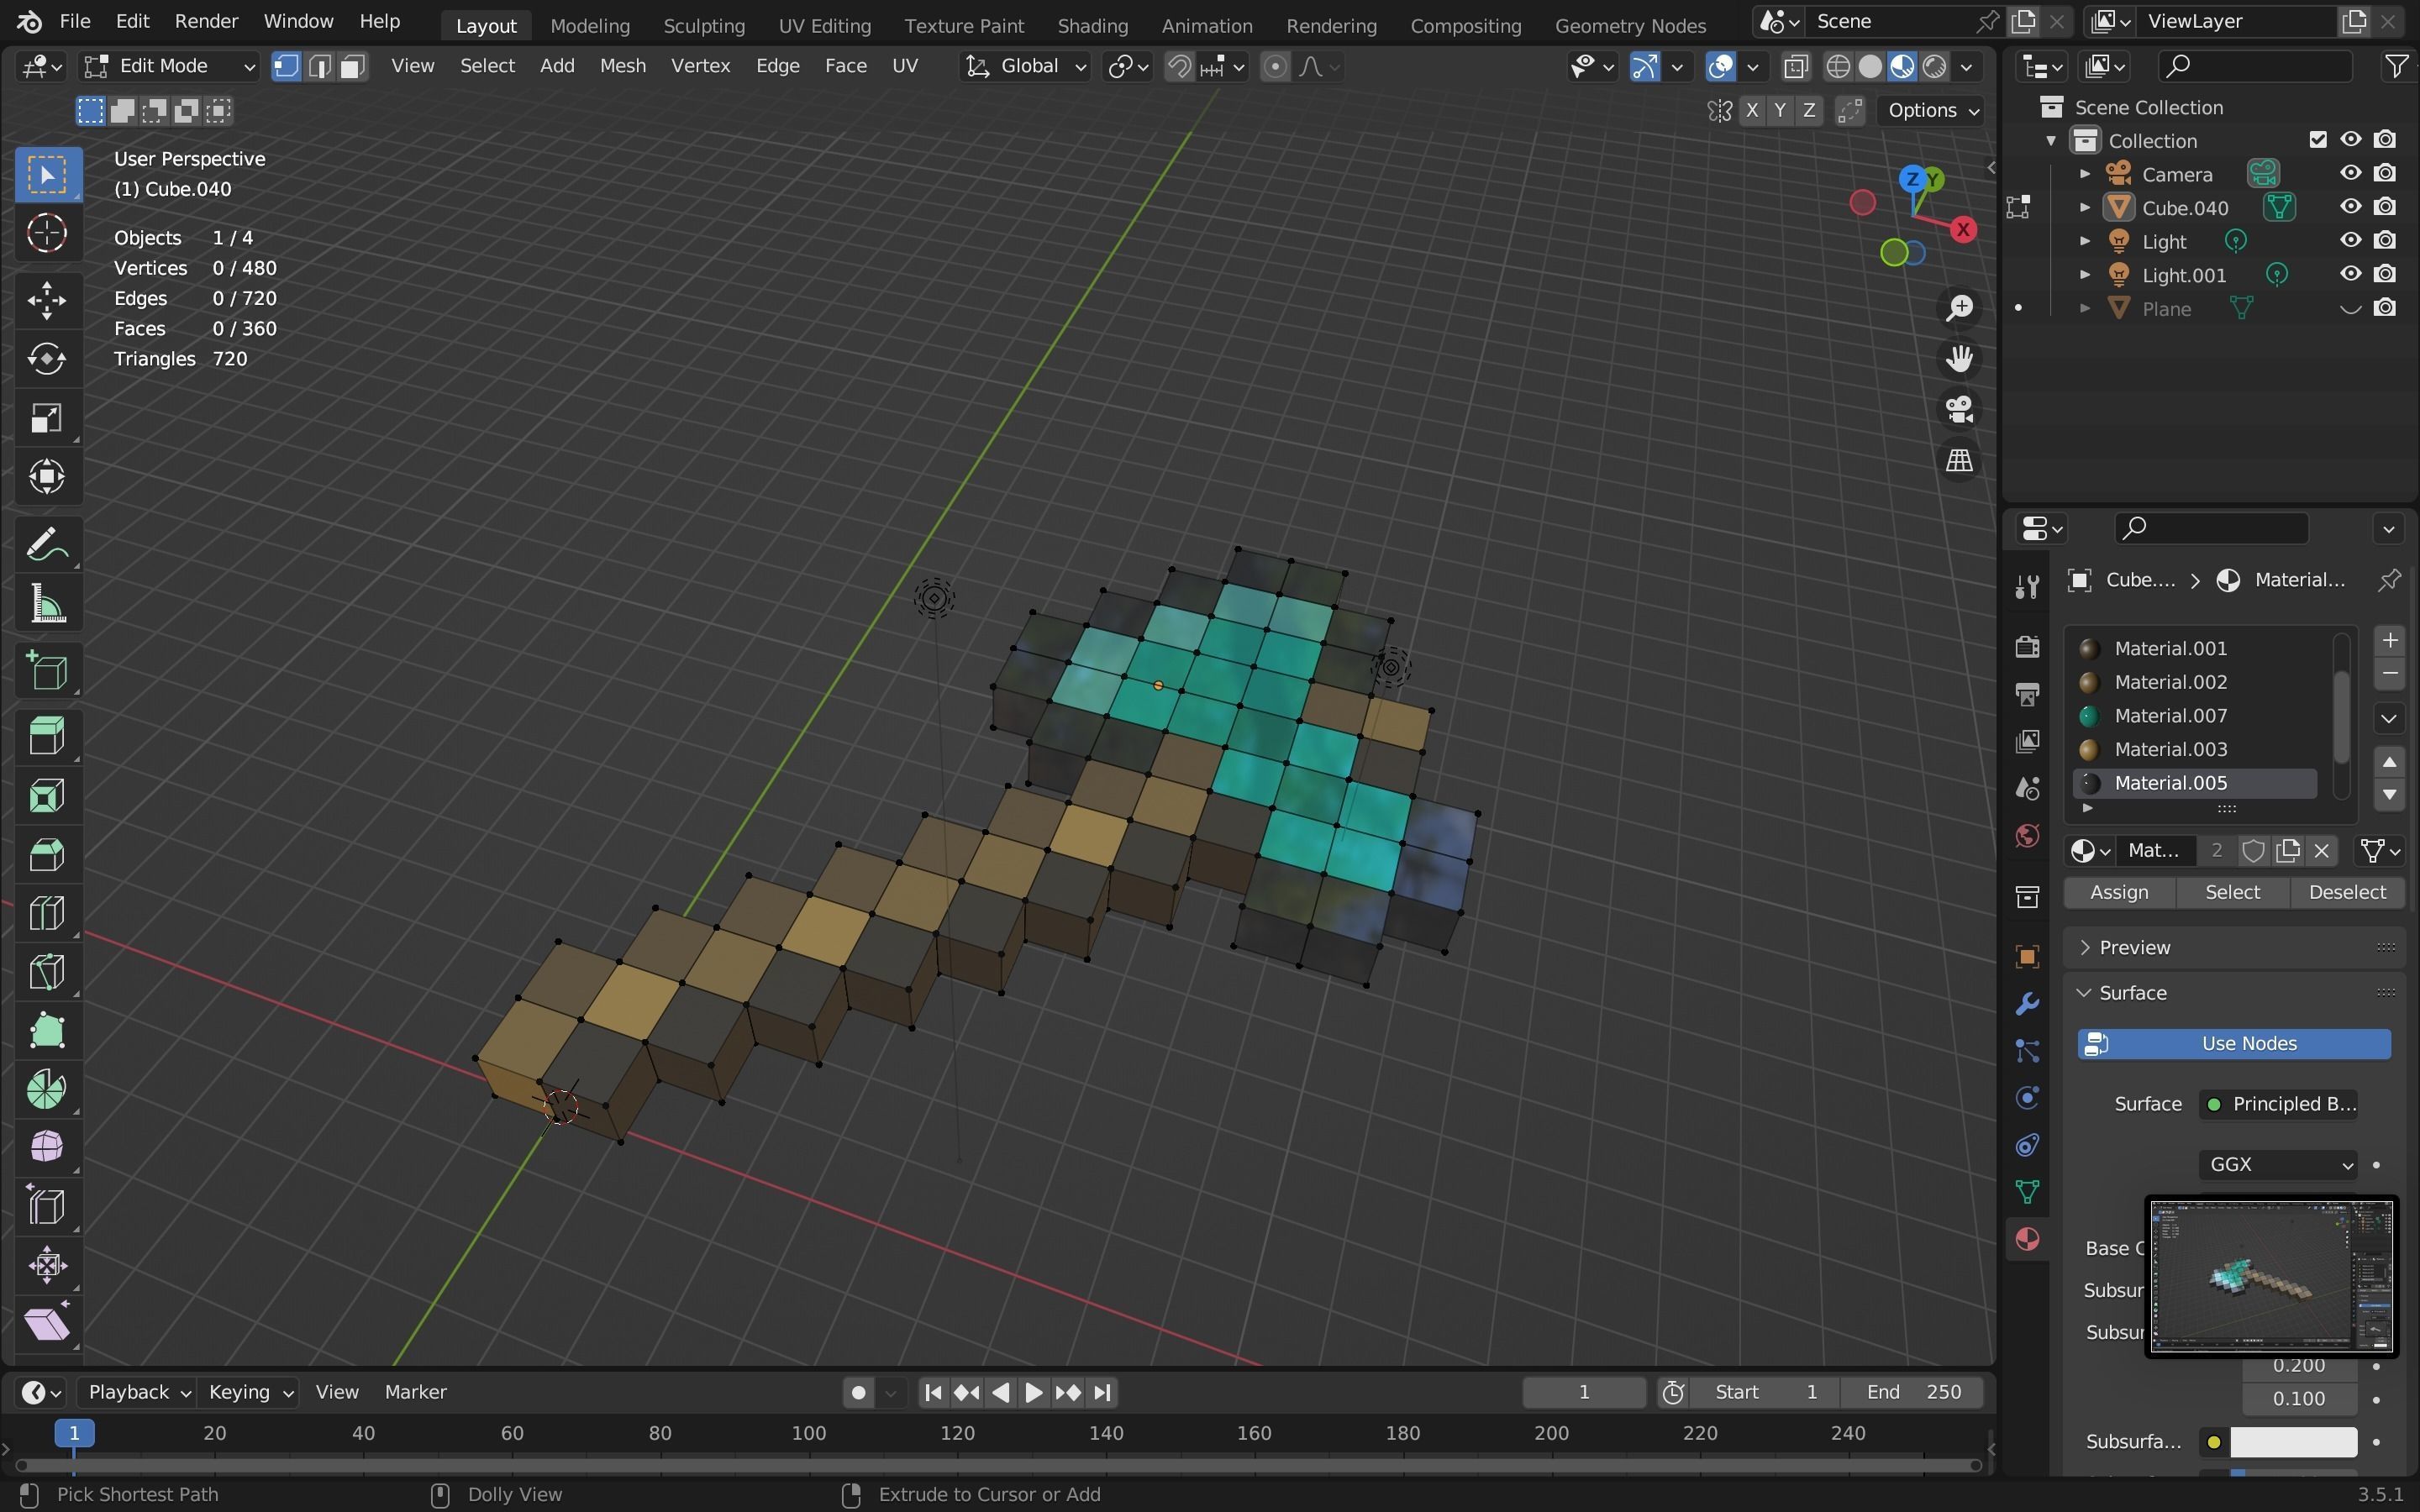Enable edge select mode
Viewport: 2420px width, 1512px height.
click(320, 66)
